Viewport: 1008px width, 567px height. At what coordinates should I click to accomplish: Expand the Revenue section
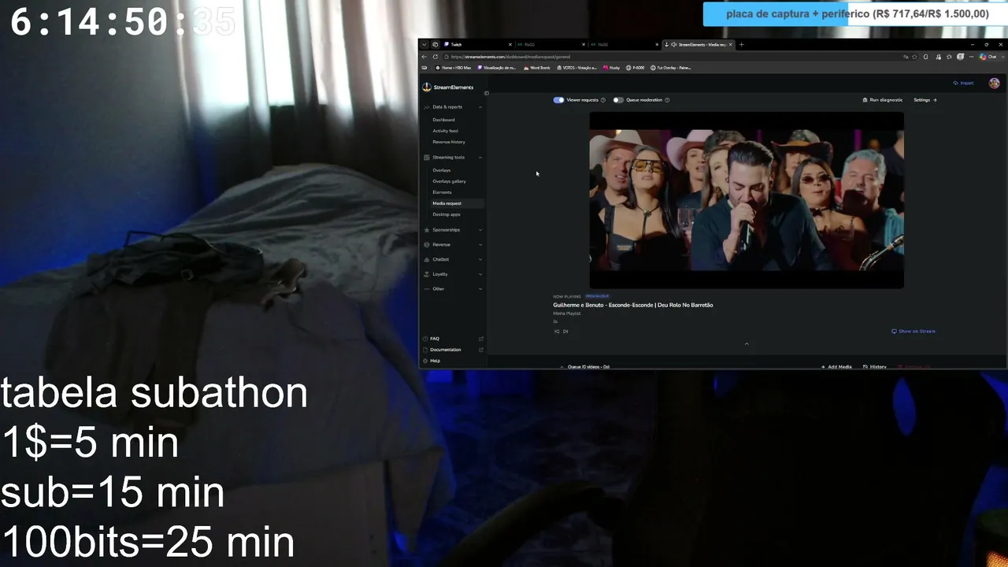(480, 245)
